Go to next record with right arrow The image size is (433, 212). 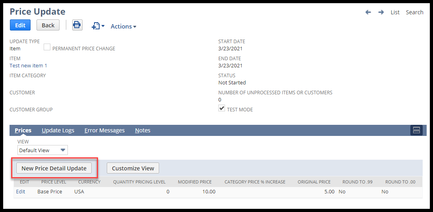pyautogui.click(x=381, y=12)
